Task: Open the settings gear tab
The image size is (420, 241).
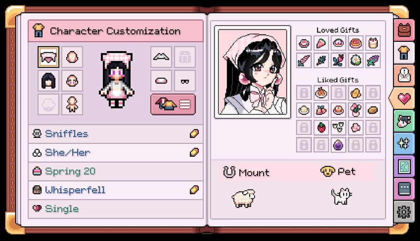Action: tap(404, 212)
